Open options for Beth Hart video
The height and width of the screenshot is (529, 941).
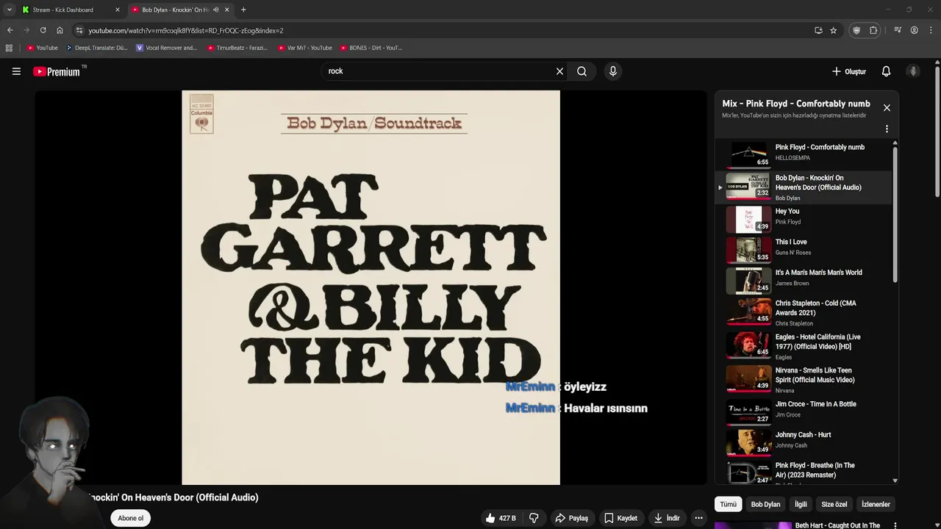click(895, 525)
